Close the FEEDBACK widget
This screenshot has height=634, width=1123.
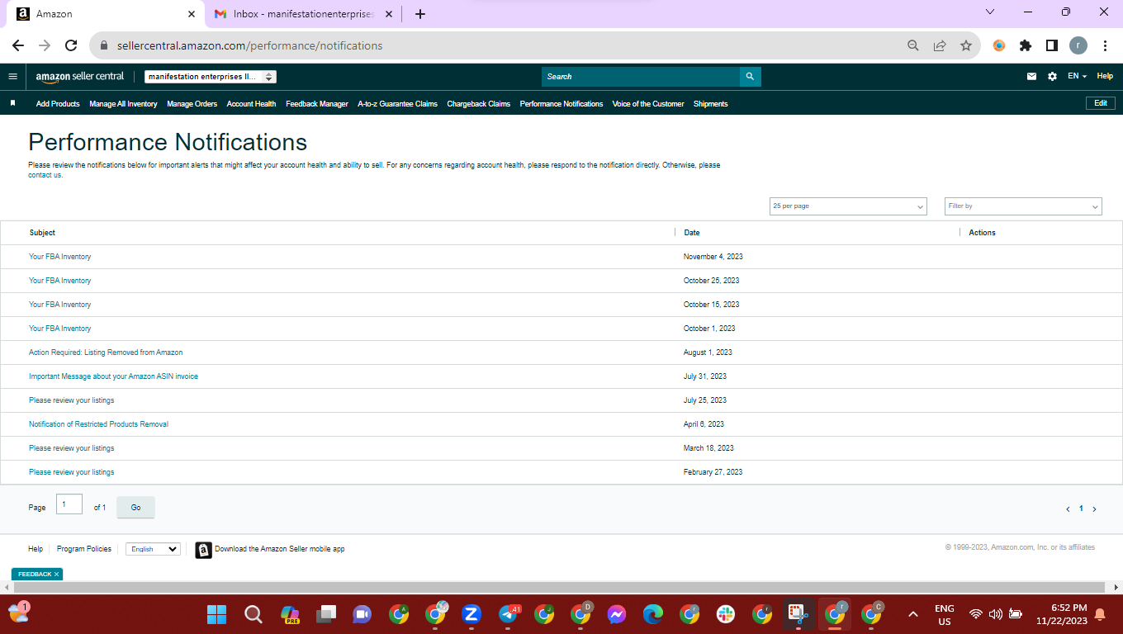coord(57,574)
